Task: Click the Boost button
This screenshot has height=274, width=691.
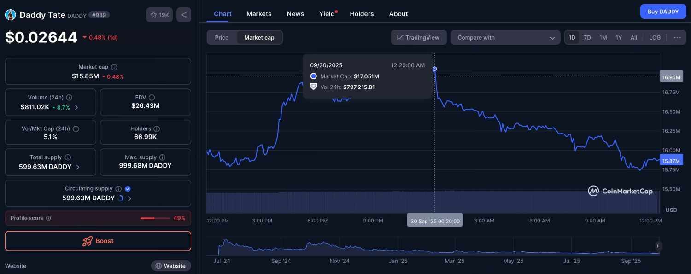Action: click(98, 241)
